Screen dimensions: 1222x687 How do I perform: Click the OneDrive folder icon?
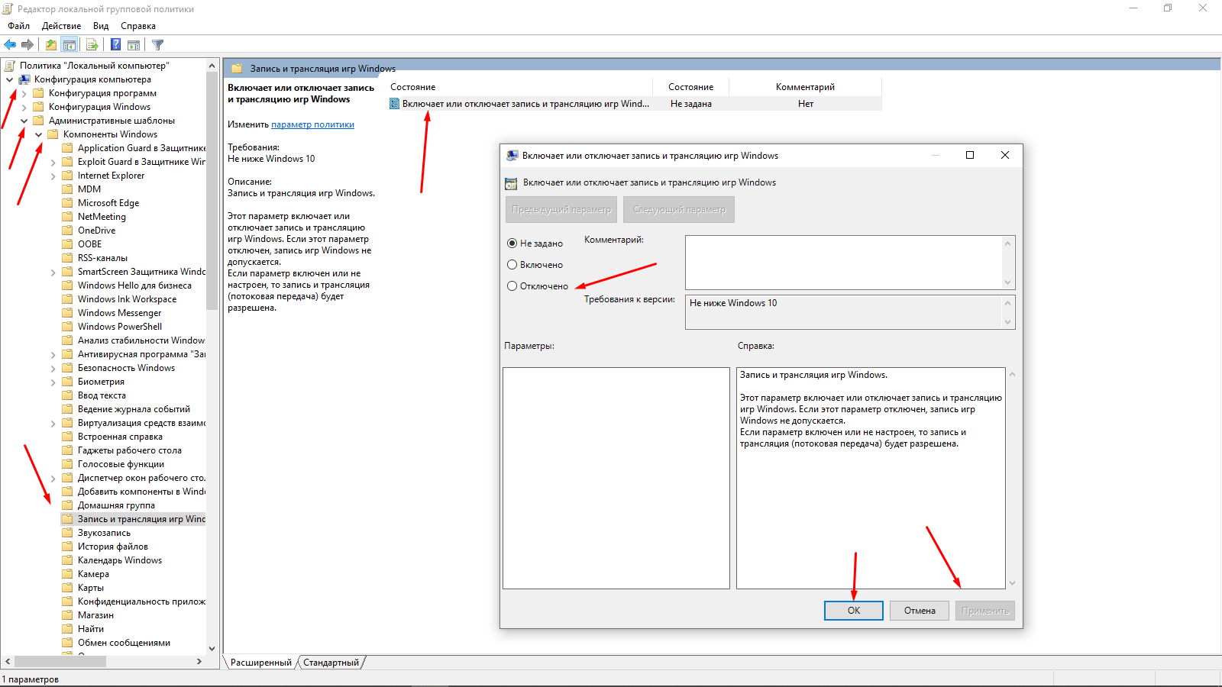pyautogui.click(x=67, y=231)
